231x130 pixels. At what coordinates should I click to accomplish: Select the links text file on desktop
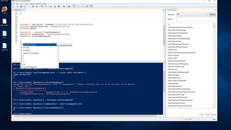(x=4, y=35)
